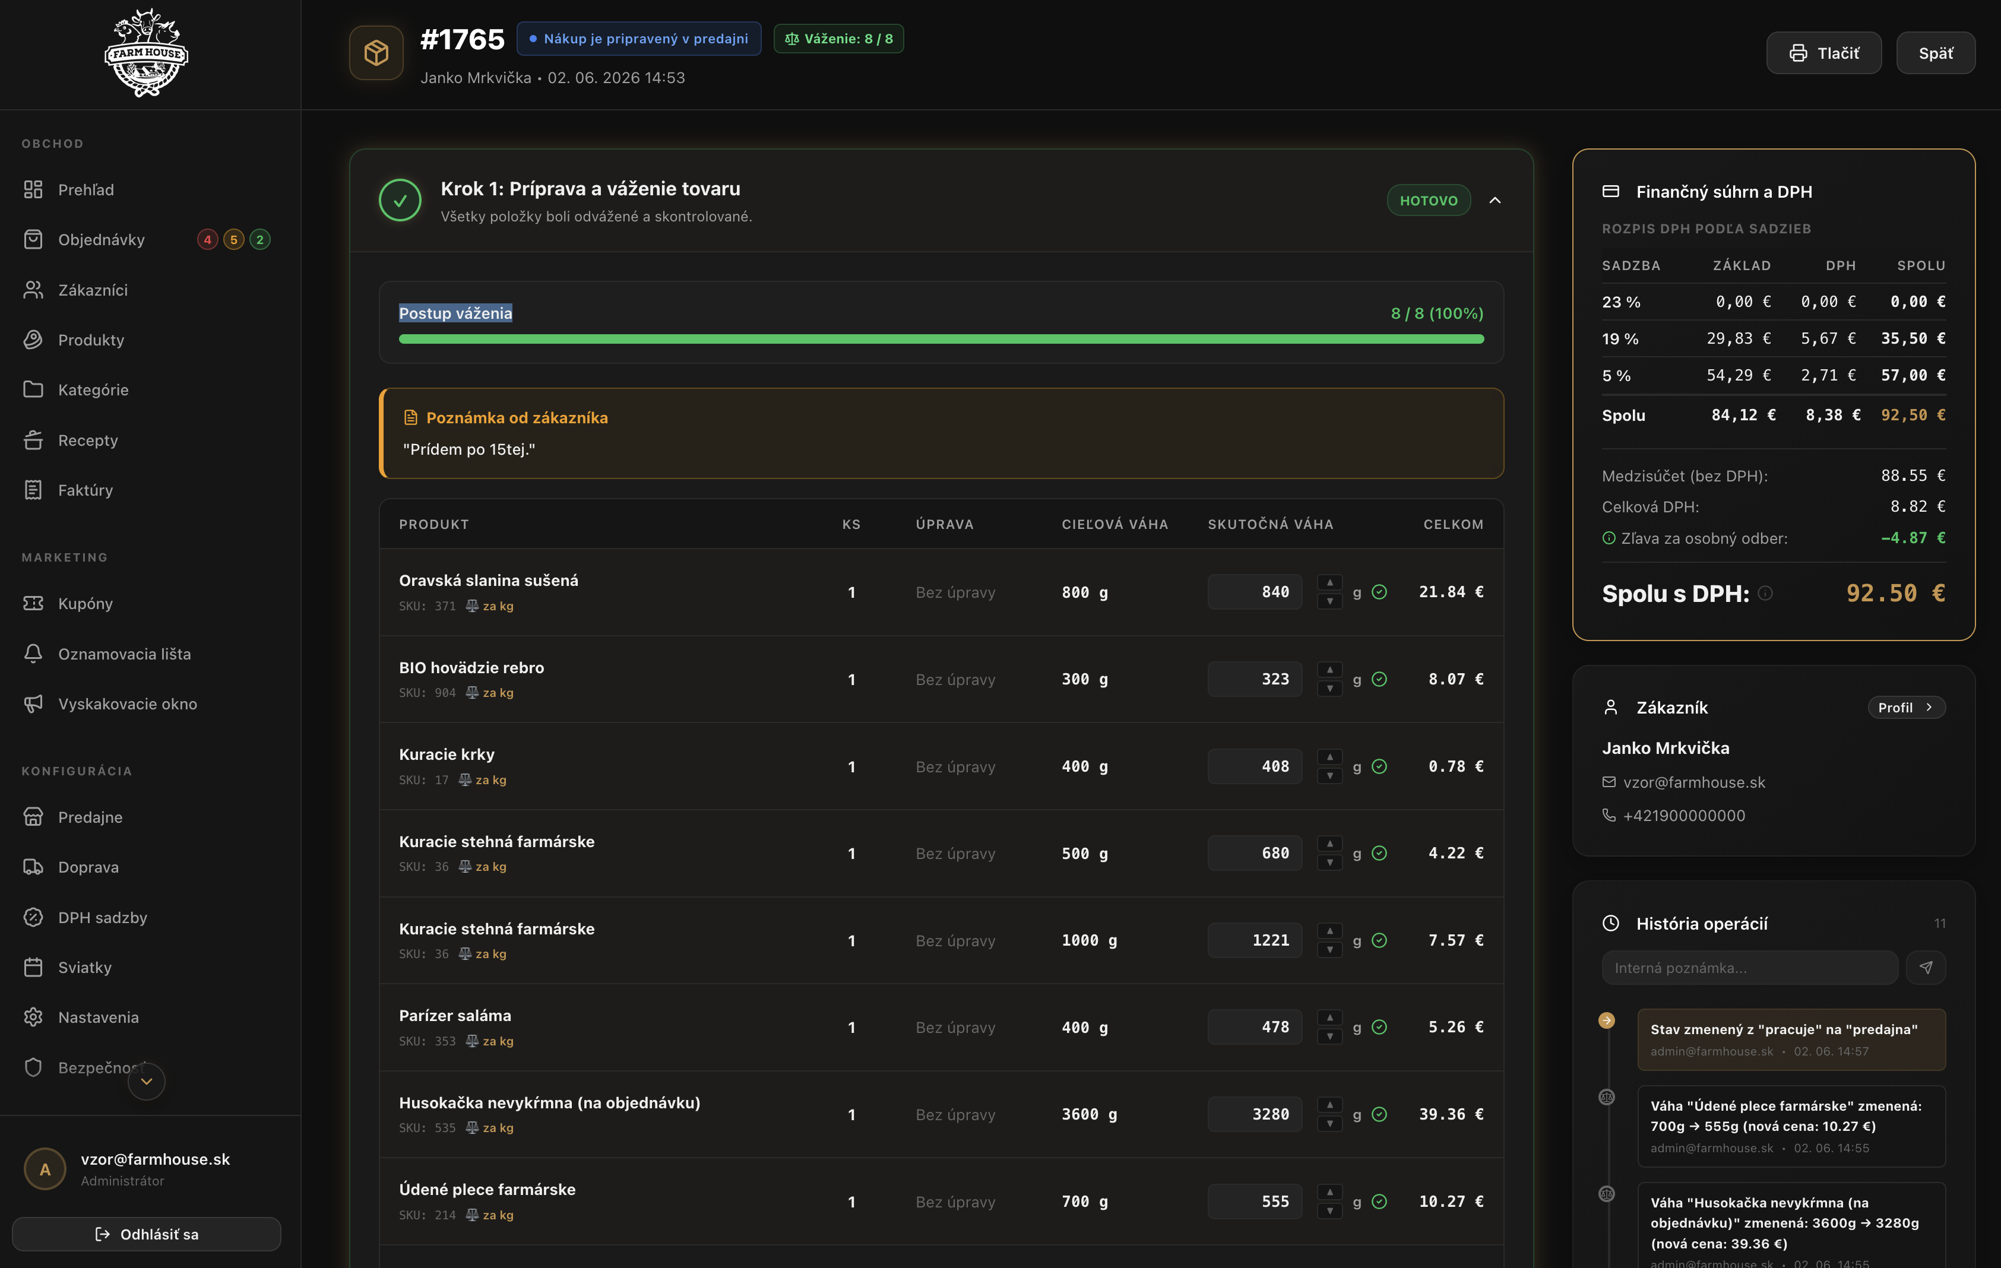The width and height of the screenshot is (2001, 1268).
Task: Click the orange arrow marker on history timeline
Action: (x=1607, y=1020)
